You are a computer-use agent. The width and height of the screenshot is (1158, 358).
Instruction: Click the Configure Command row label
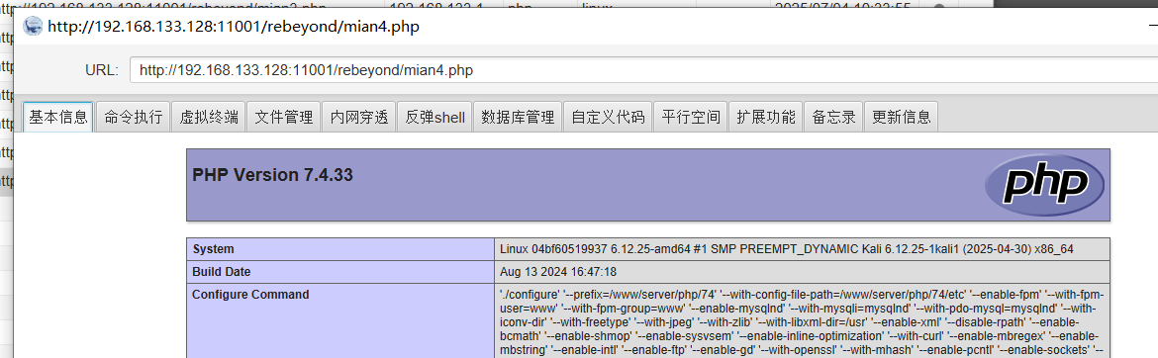(251, 295)
